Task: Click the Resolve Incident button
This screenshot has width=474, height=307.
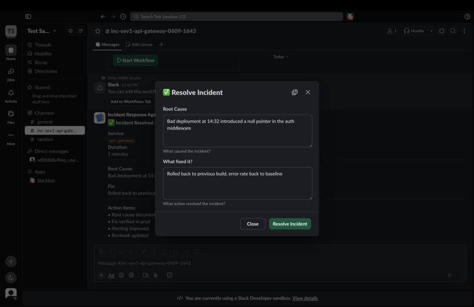Action: point(289,224)
